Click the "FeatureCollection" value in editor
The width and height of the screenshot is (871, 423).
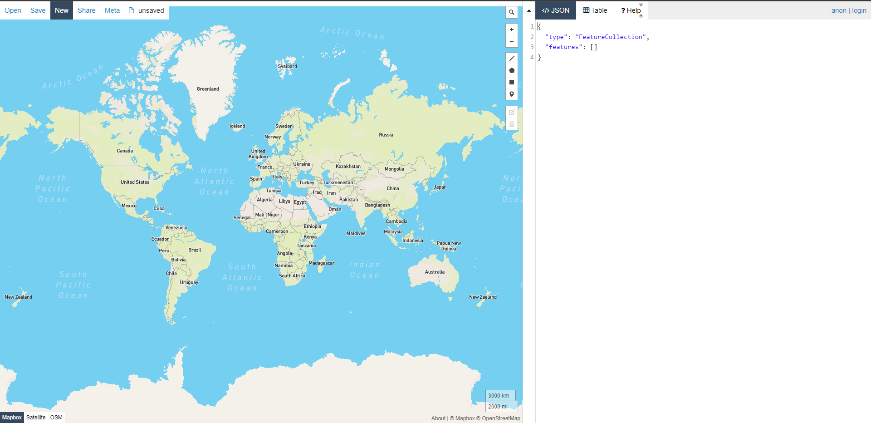tap(611, 37)
